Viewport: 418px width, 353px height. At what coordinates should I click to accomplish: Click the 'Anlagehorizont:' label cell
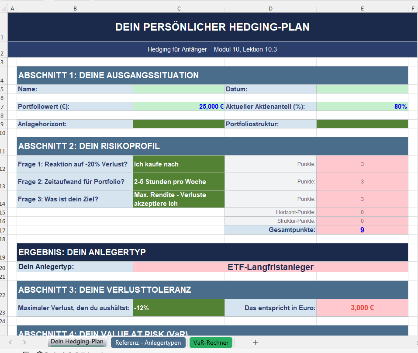tap(75, 124)
